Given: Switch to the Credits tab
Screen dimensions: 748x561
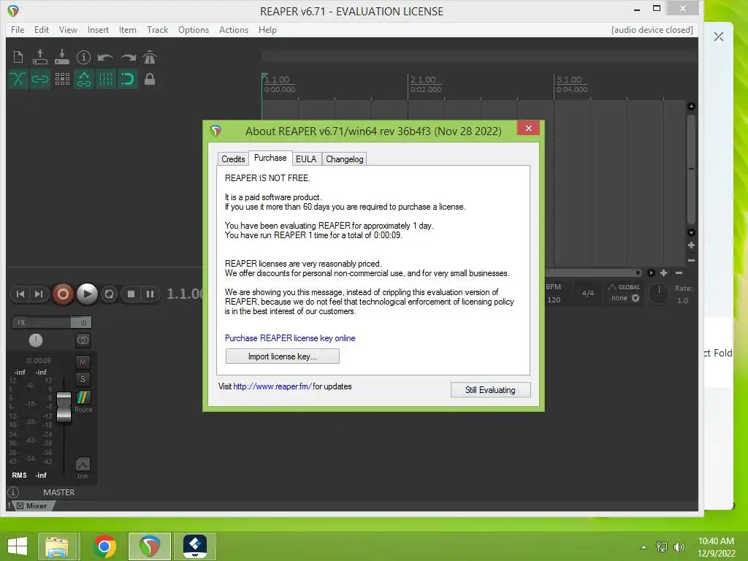Looking at the screenshot, I should click(x=233, y=159).
